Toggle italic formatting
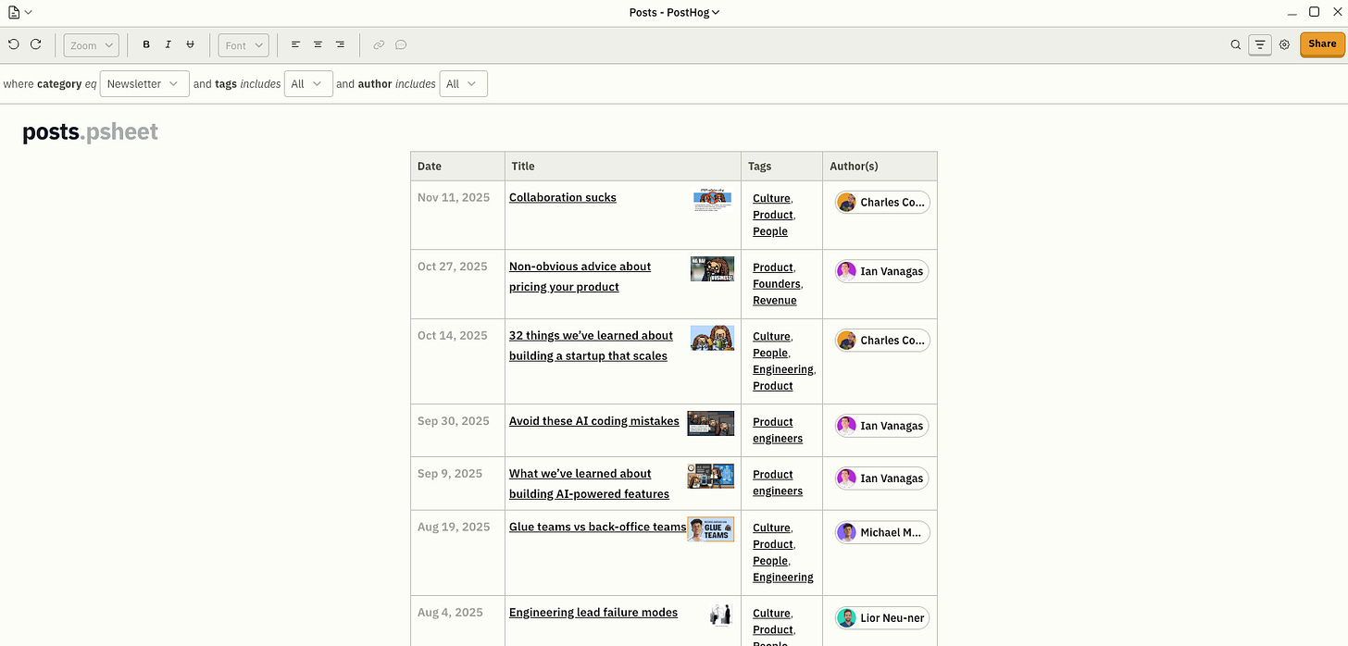1348x646 pixels. point(168,44)
